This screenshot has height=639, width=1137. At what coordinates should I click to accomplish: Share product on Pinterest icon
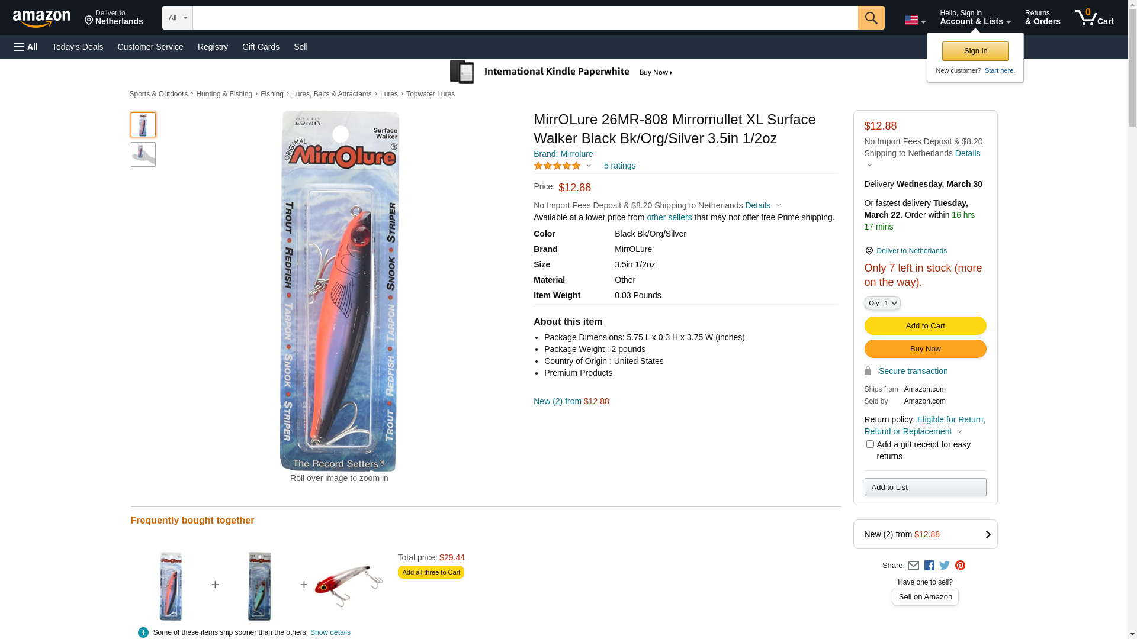pos(960,566)
